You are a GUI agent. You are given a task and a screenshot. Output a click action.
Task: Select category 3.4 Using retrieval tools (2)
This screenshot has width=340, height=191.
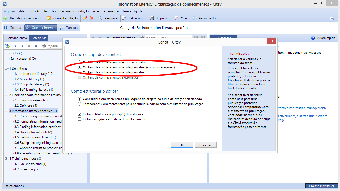[33, 132]
